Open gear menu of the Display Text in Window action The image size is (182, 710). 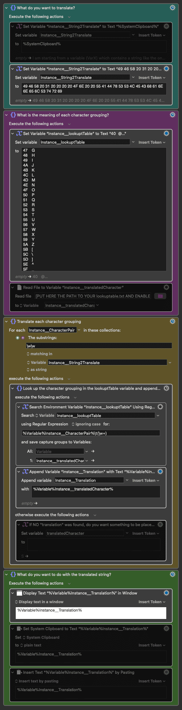click(166, 593)
